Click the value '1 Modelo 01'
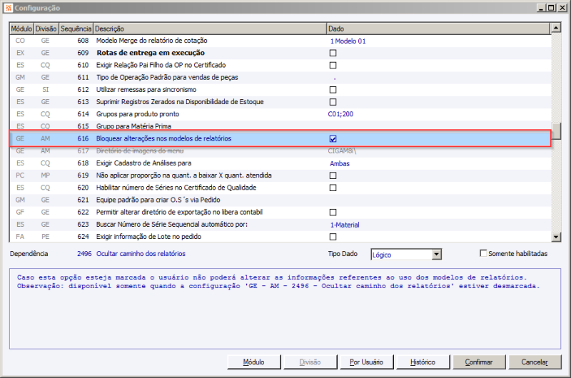 pyautogui.click(x=348, y=41)
